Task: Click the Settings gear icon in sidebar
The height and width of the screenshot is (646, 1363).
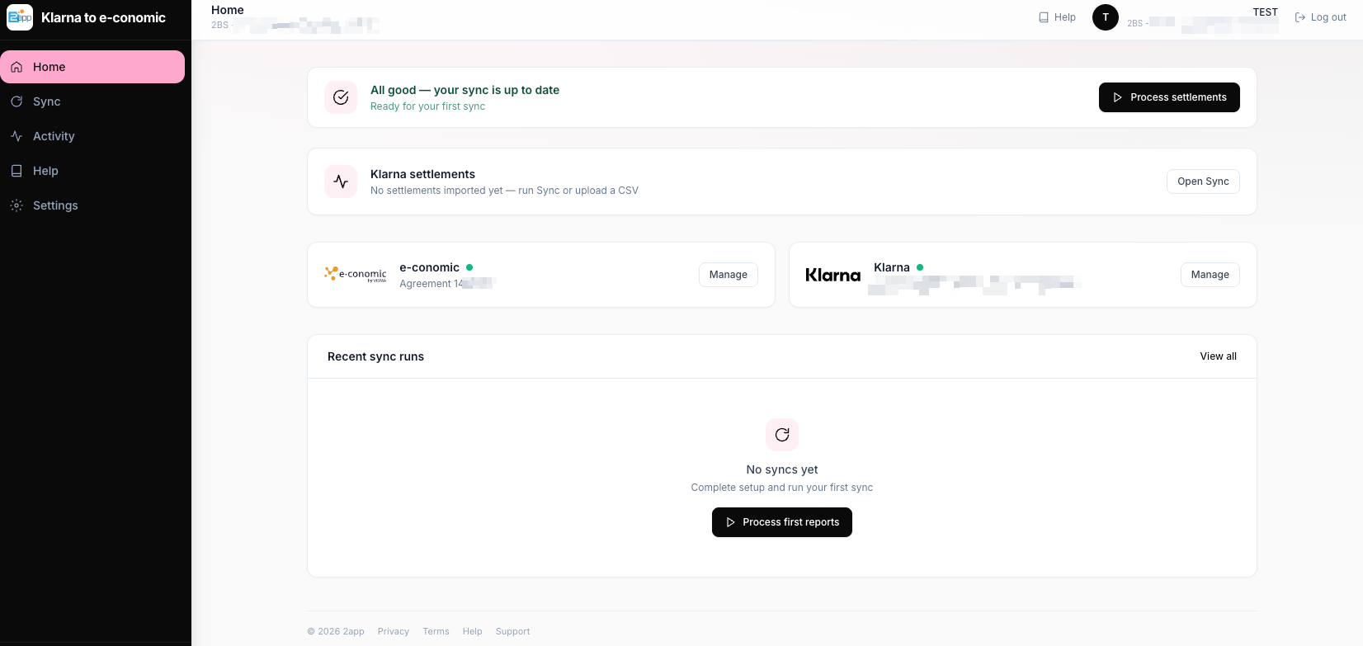Action: (x=17, y=205)
